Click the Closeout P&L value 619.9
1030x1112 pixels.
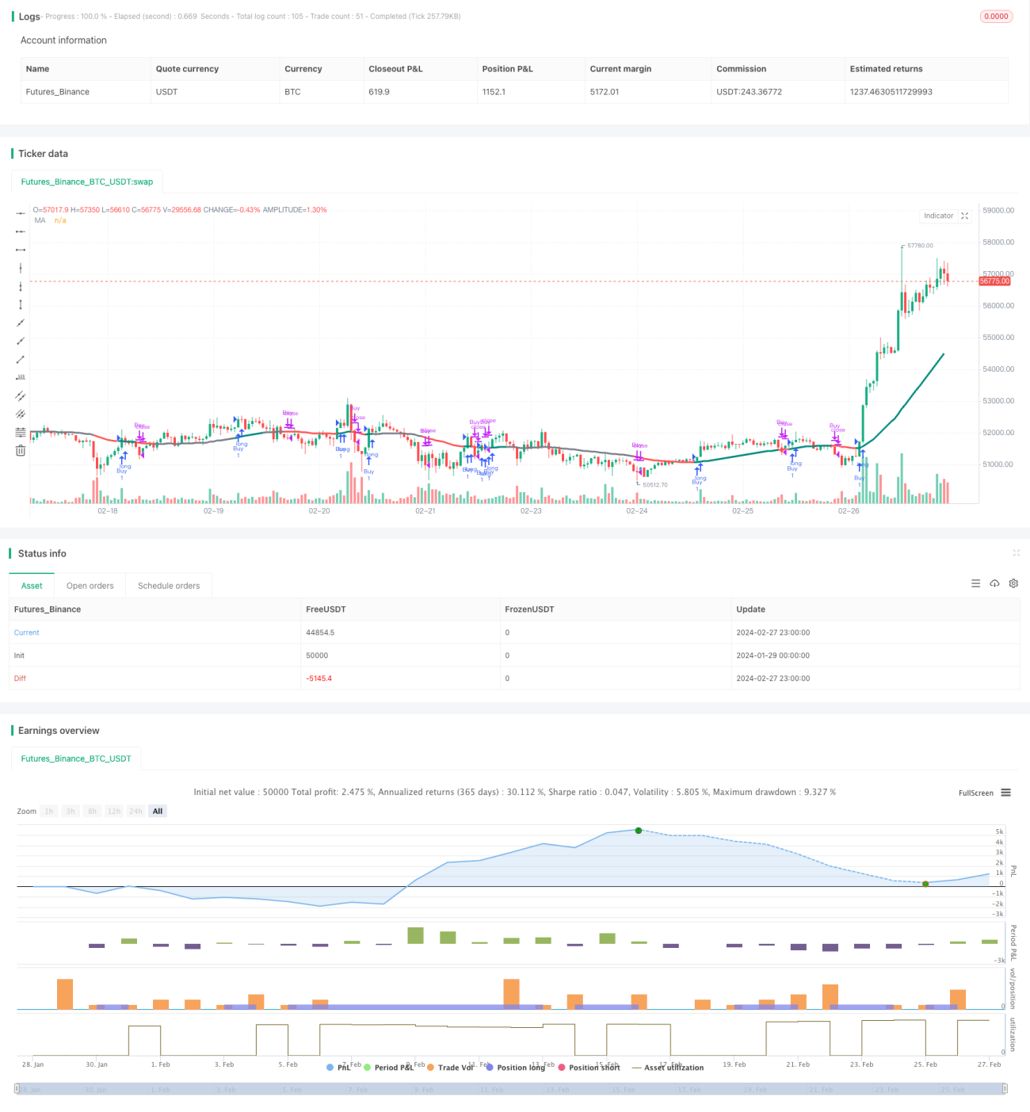pos(379,92)
